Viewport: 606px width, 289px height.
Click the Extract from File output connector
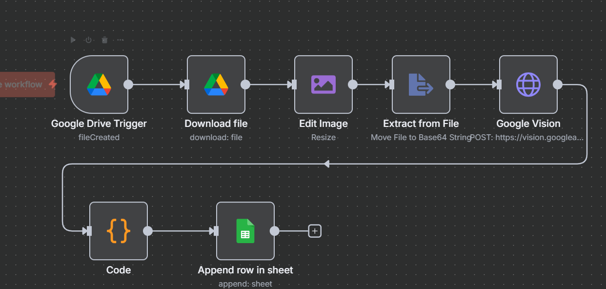click(450, 84)
